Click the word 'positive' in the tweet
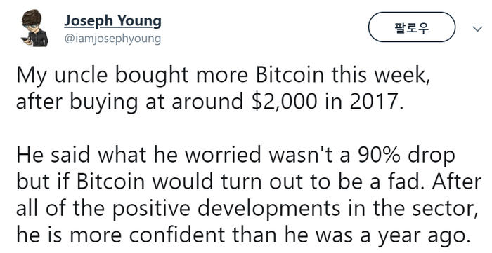 coord(150,210)
